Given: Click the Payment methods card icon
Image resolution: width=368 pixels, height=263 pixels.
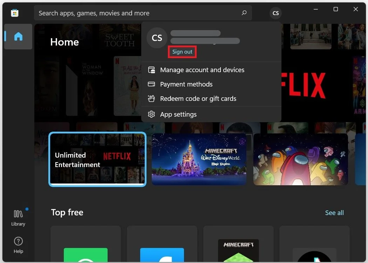Looking at the screenshot, I should [x=151, y=84].
